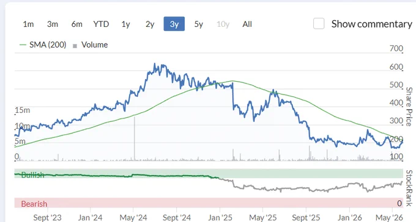Click the Bearish zone label
The image size is (416, 222).
click(x=34, y=204)
